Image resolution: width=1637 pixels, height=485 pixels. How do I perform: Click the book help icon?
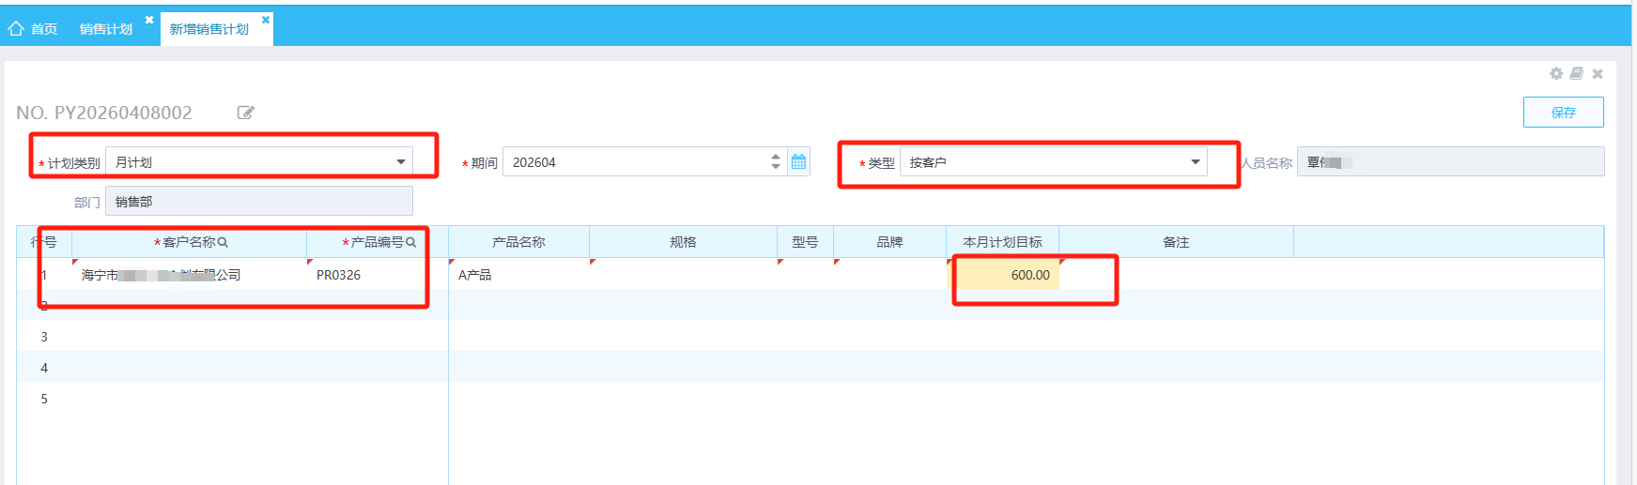click(1577, 73)
